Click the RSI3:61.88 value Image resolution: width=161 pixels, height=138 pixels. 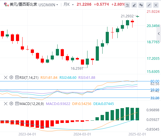tap(87, 77)
